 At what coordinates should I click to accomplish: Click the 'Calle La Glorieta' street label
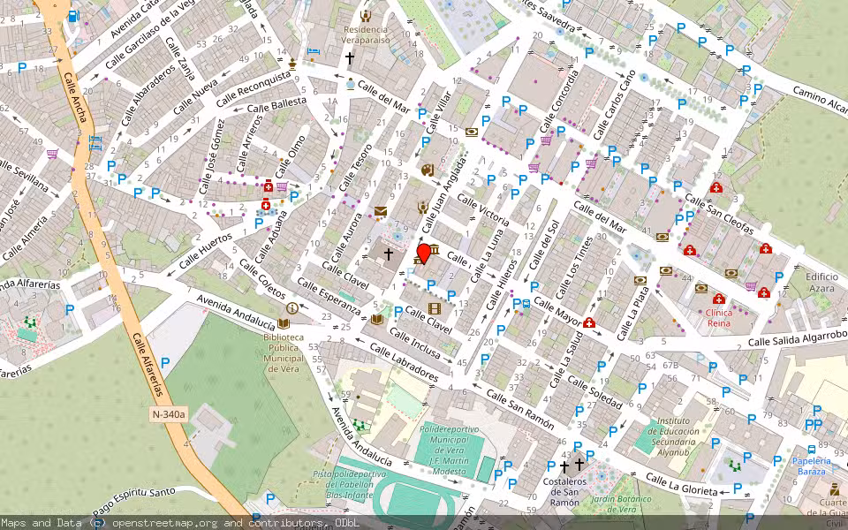click(681, 484)
